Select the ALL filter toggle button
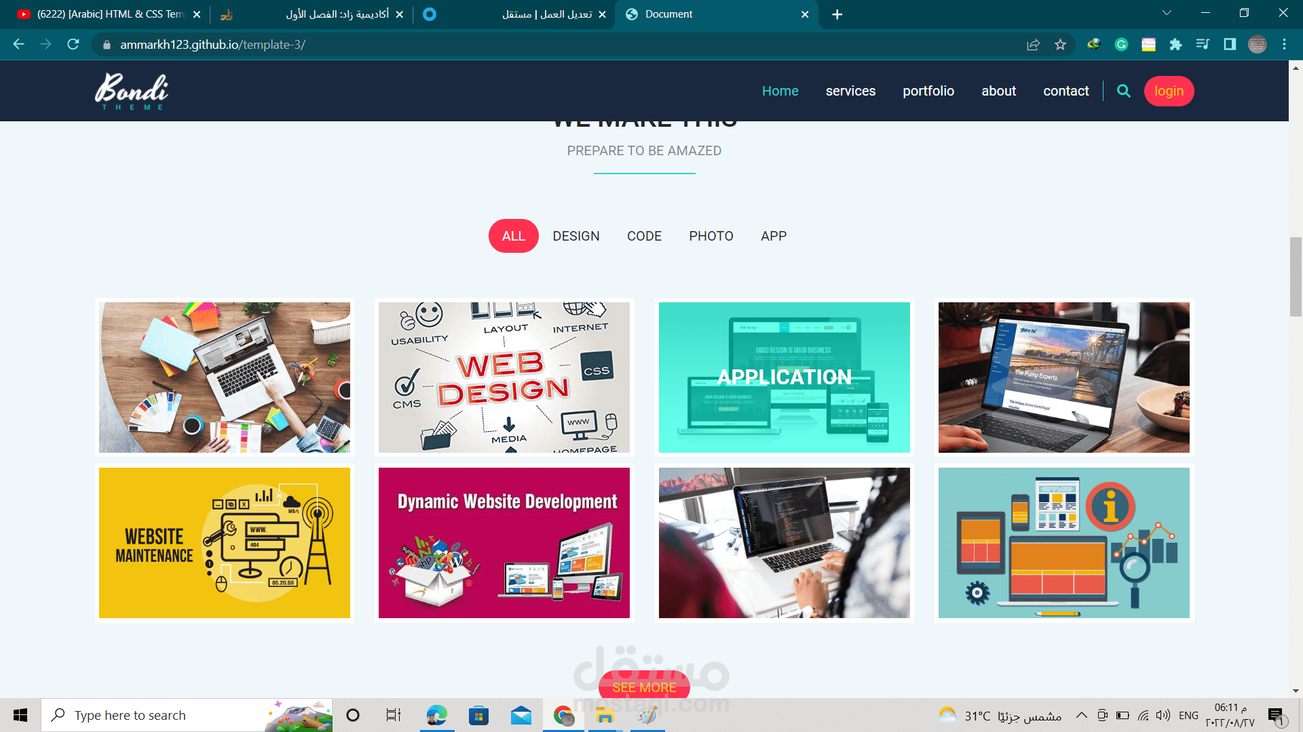This screenshot has height=732, width=1303. (x=514, y=236)
